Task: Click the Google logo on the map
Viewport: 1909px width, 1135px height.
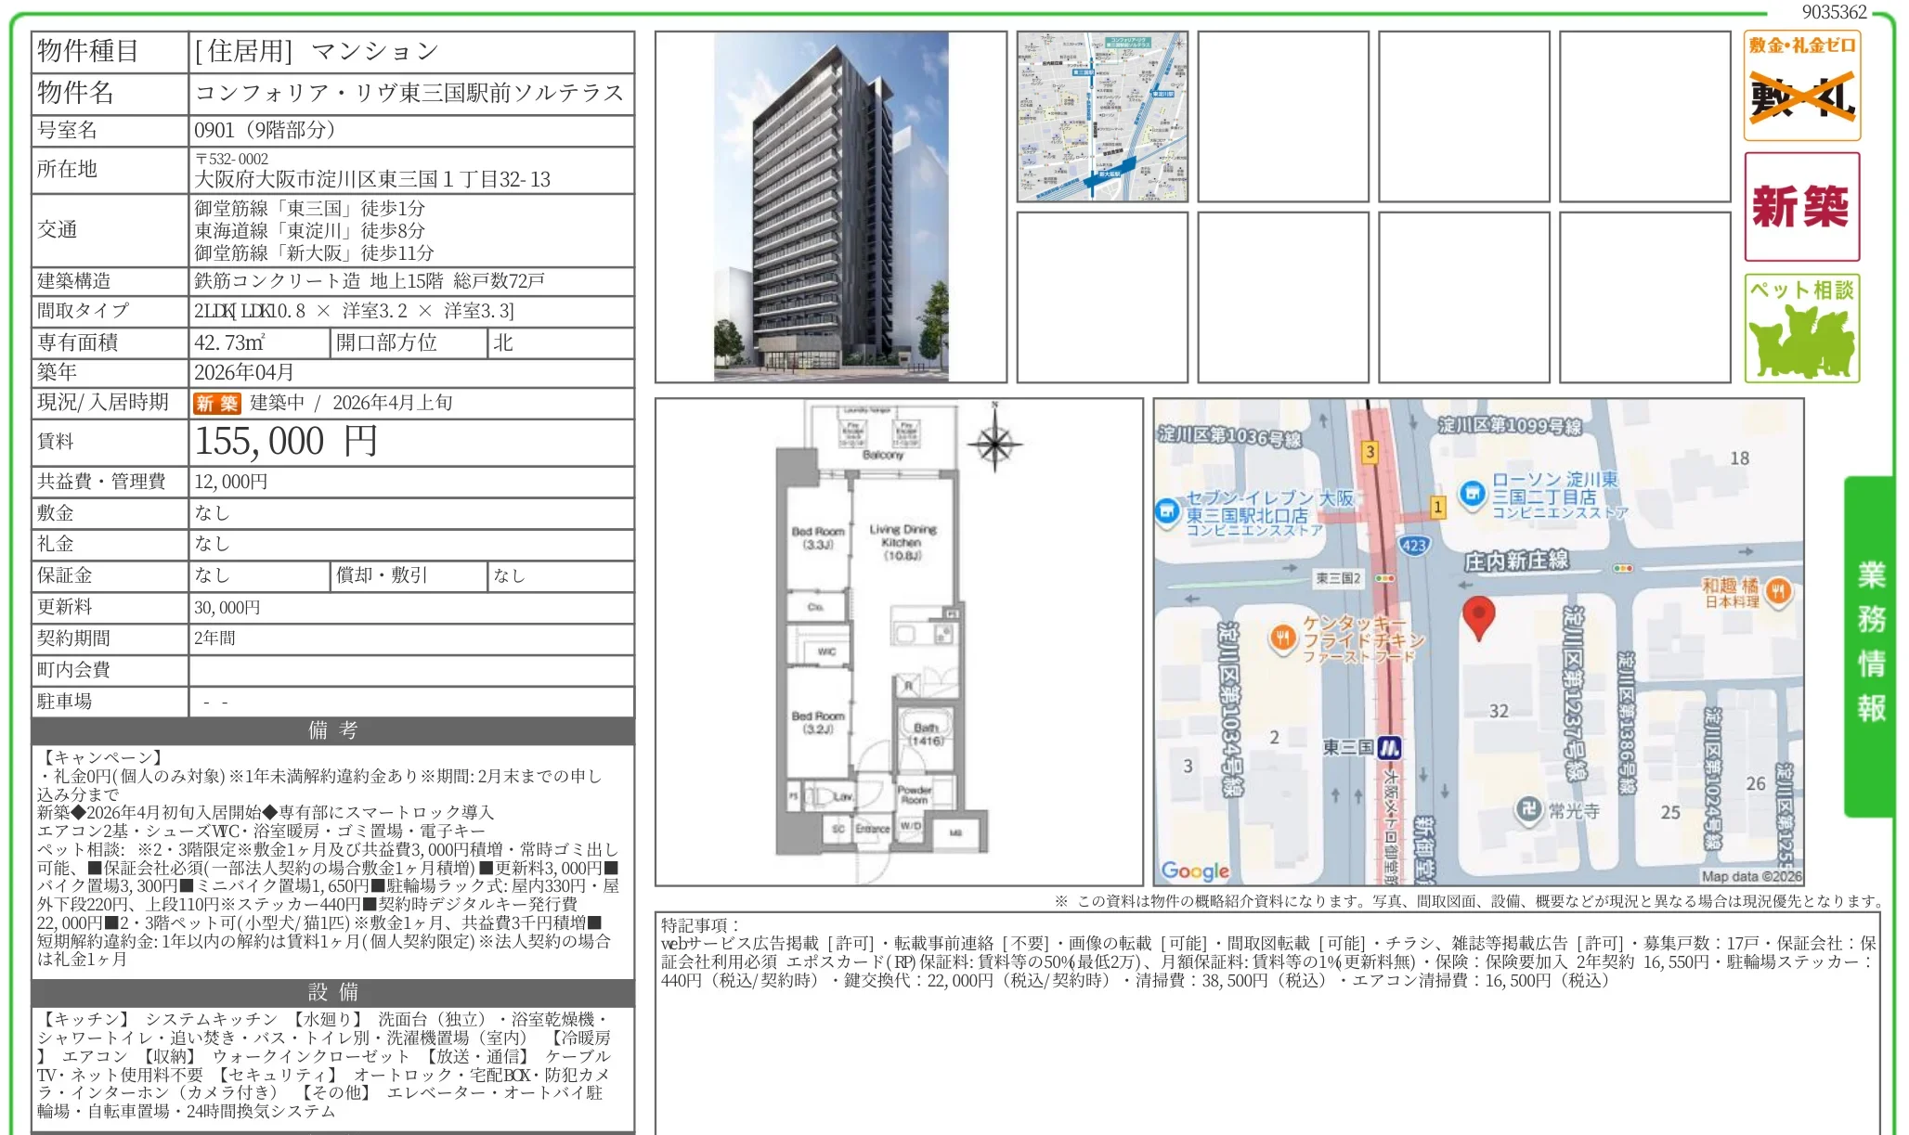Action: 1195,871
